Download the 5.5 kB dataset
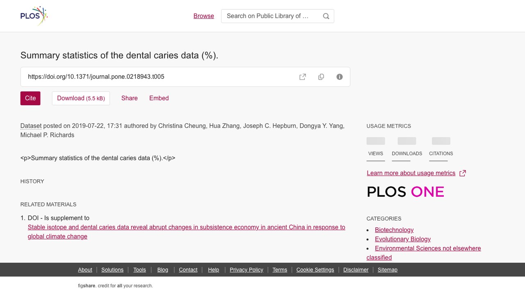This screenshot has height=295, width=525. coord(81,98)
